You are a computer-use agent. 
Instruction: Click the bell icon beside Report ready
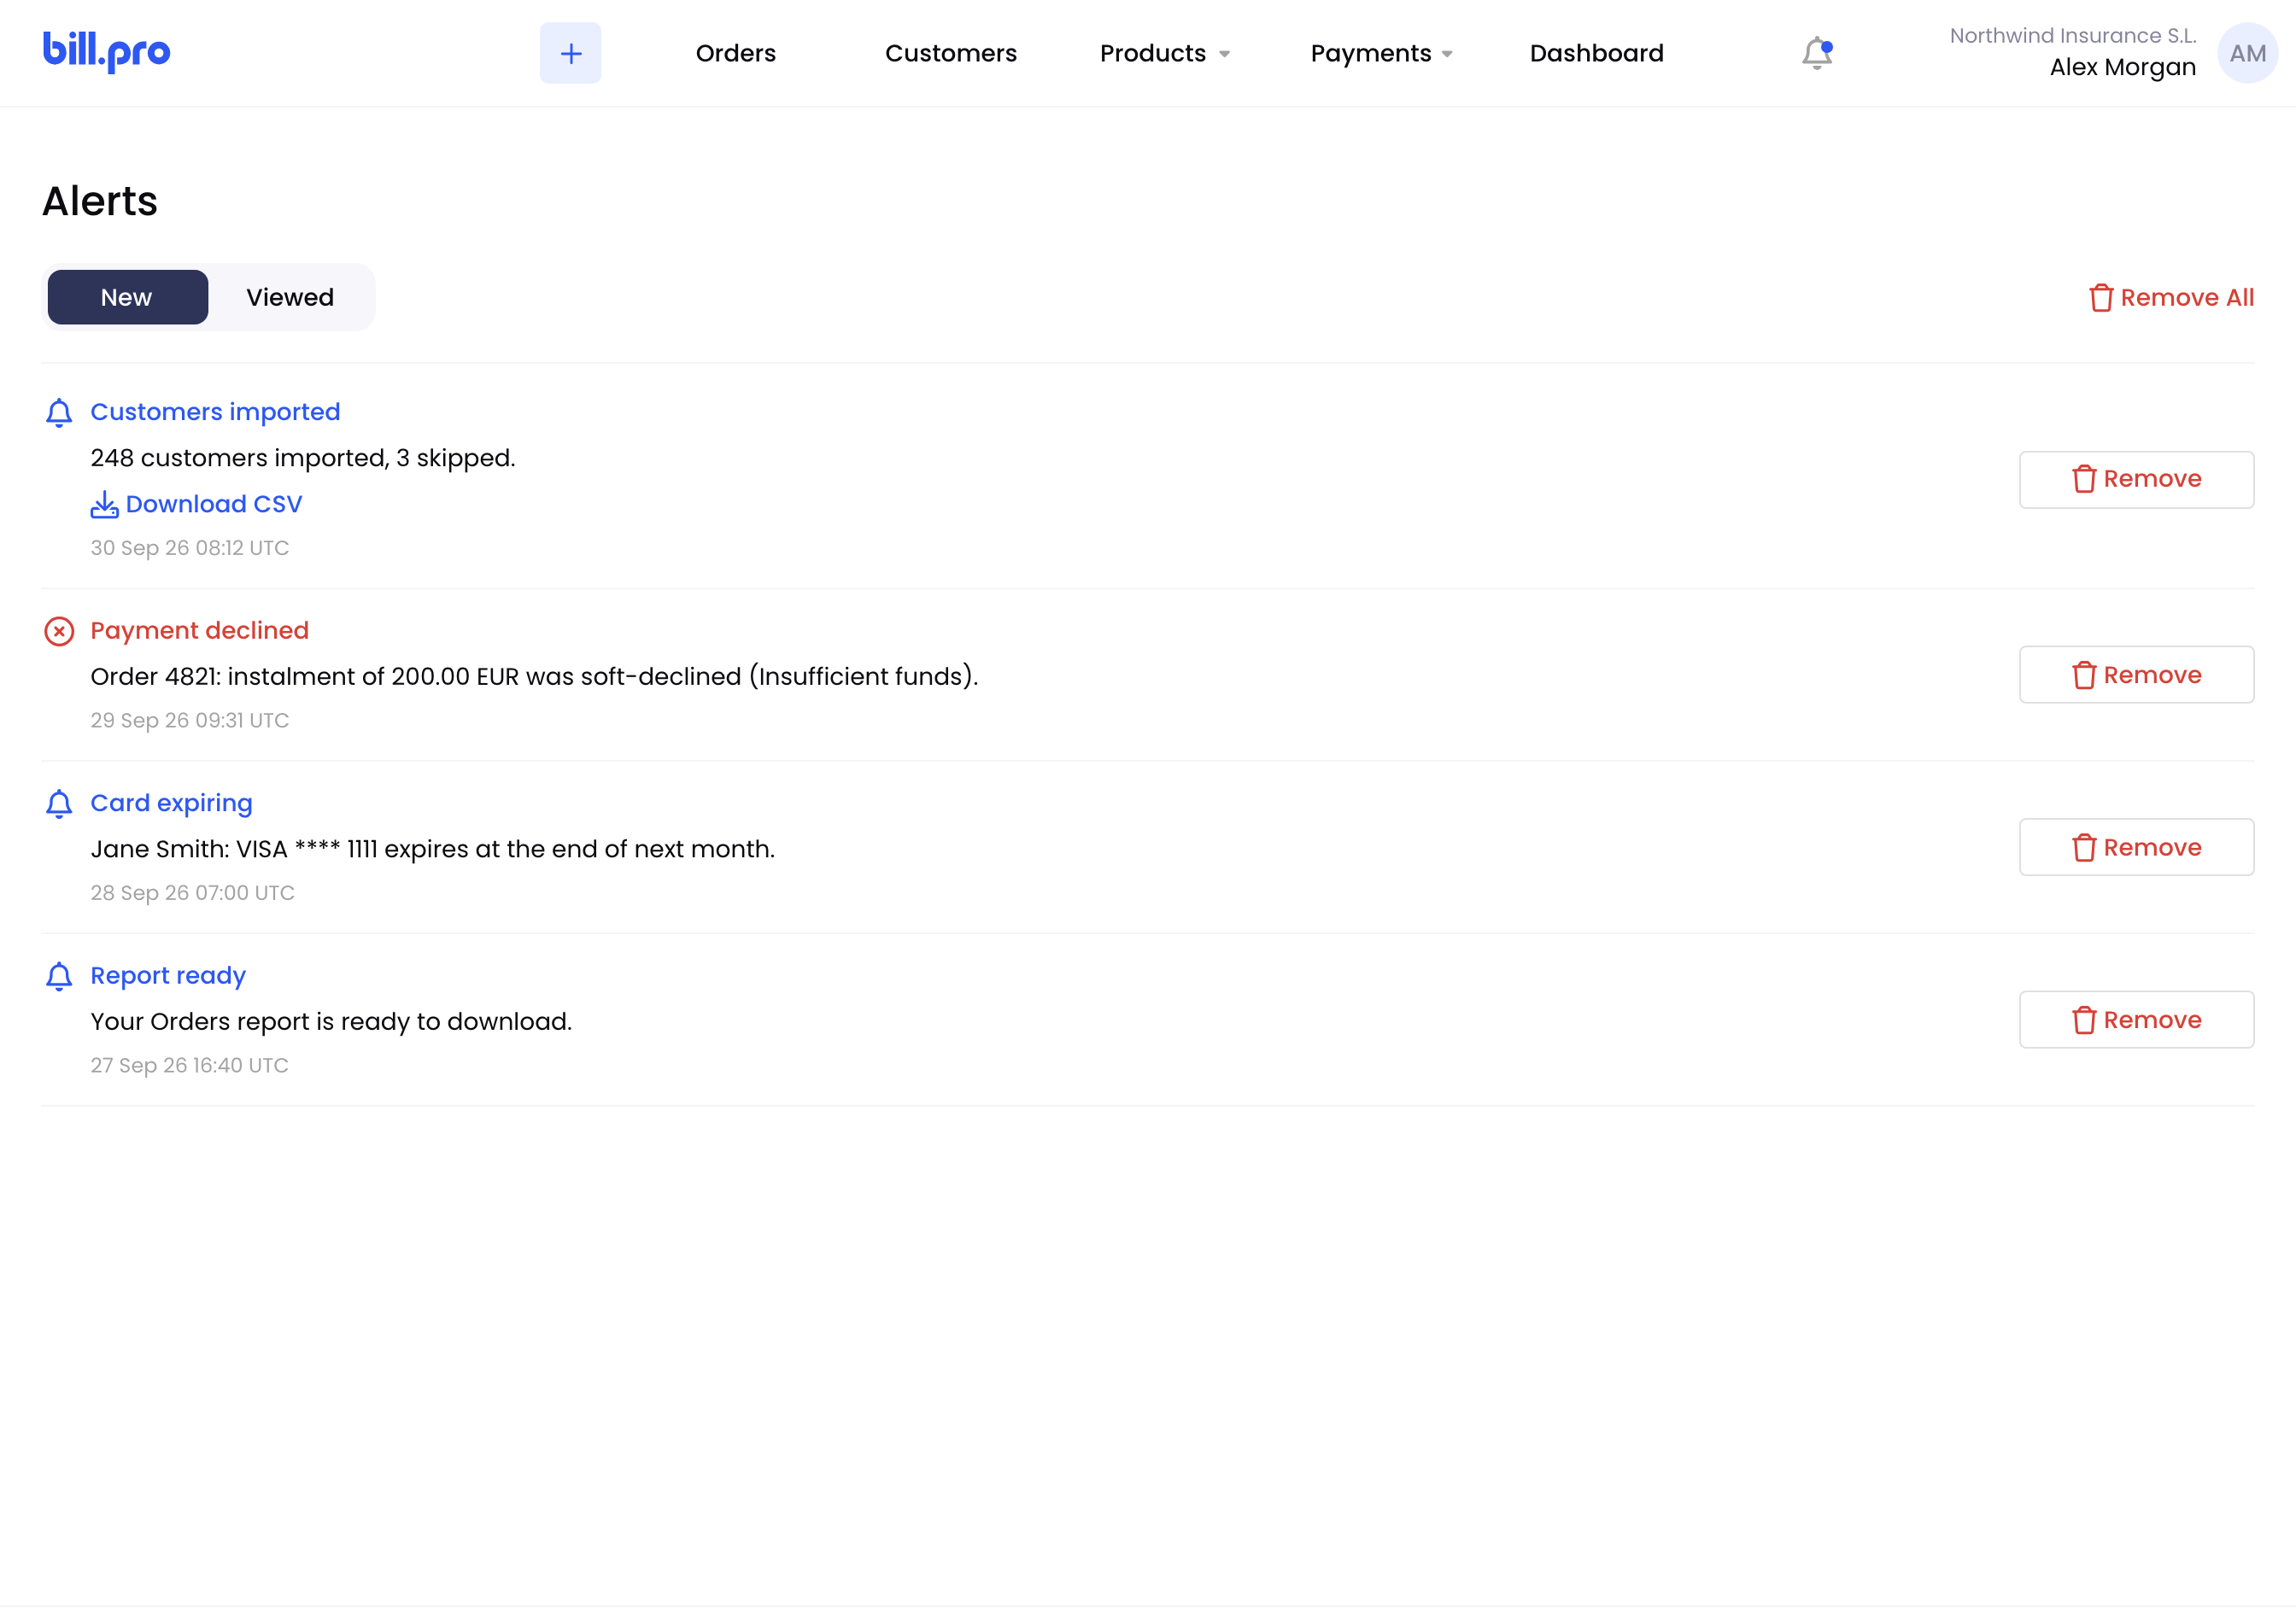pyautogui.click(x=59, y=976)
